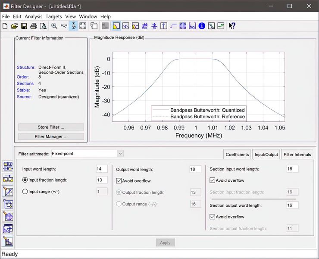Open the Targets menu
Screen dimensions: 319x259
[x=54, y=16]
